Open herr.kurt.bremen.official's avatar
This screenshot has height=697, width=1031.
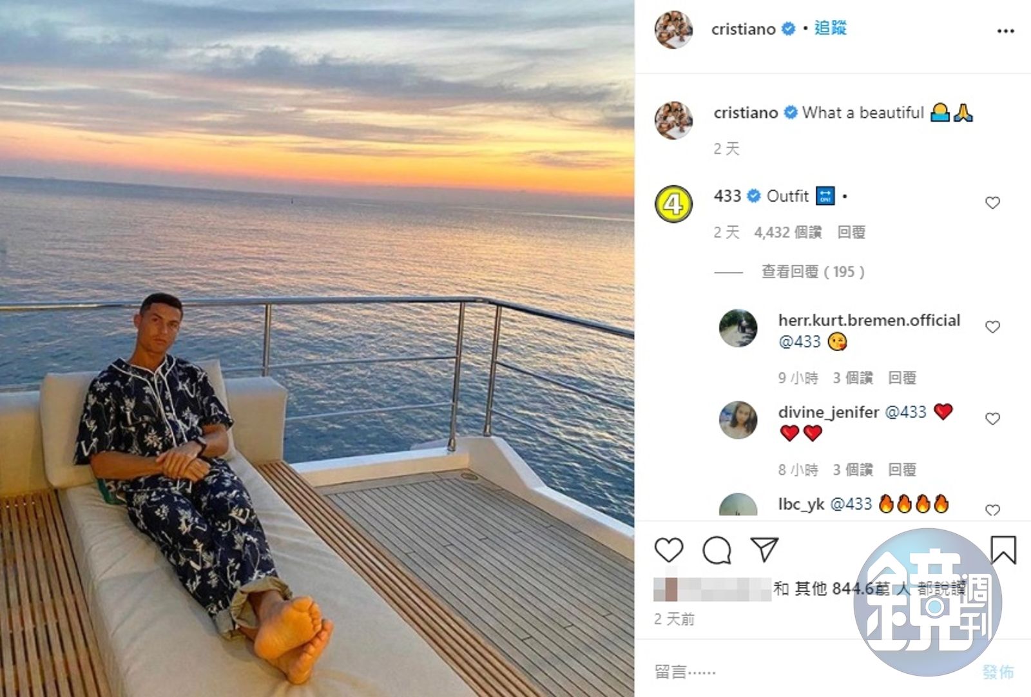point(738,328)
